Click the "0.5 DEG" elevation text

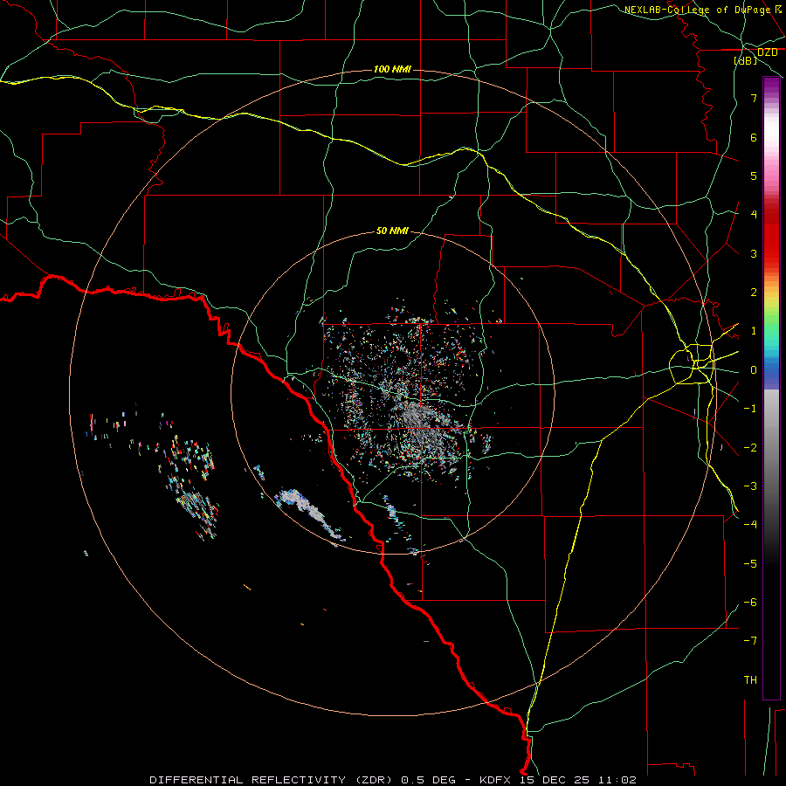coord(429,780)
